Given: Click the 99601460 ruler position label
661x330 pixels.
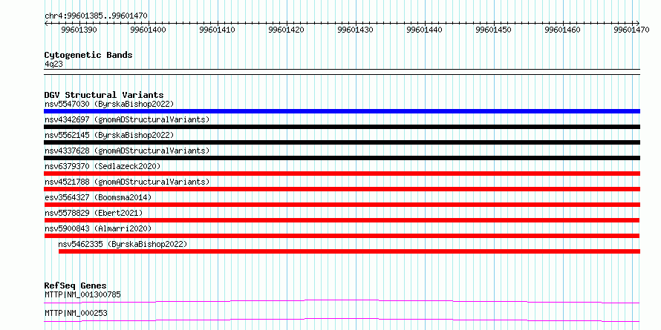Looking at the screenshot, I should point(563,30).
